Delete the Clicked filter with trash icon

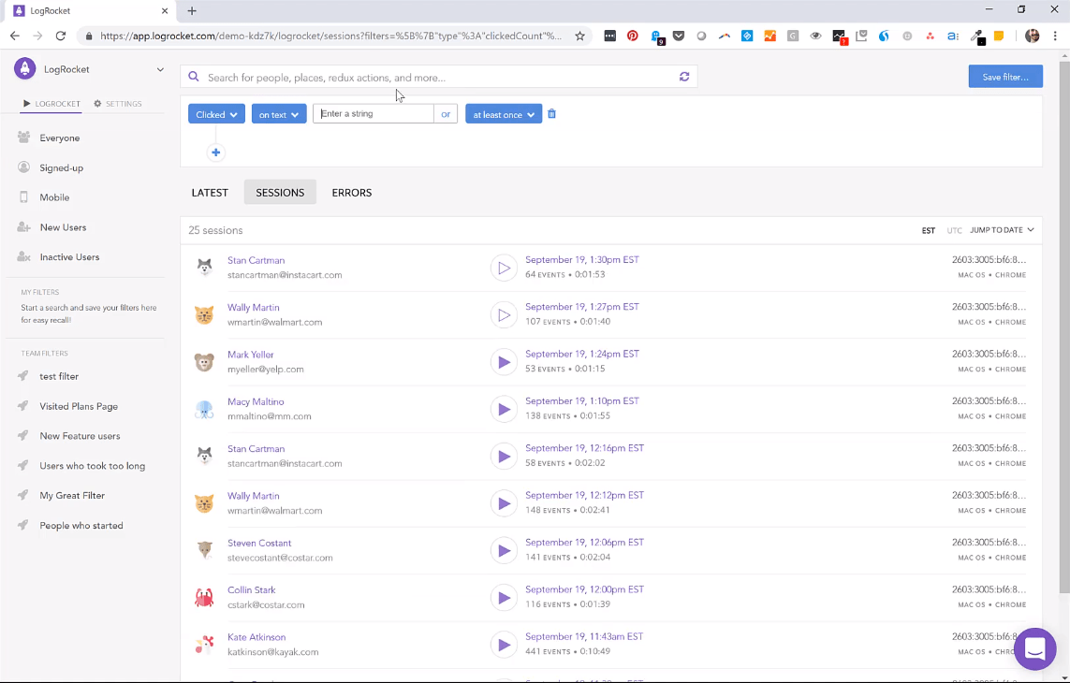point(551,114)
